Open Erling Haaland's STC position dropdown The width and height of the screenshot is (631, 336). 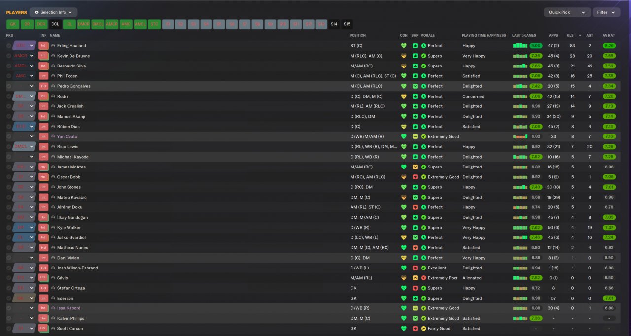point(24,46)
